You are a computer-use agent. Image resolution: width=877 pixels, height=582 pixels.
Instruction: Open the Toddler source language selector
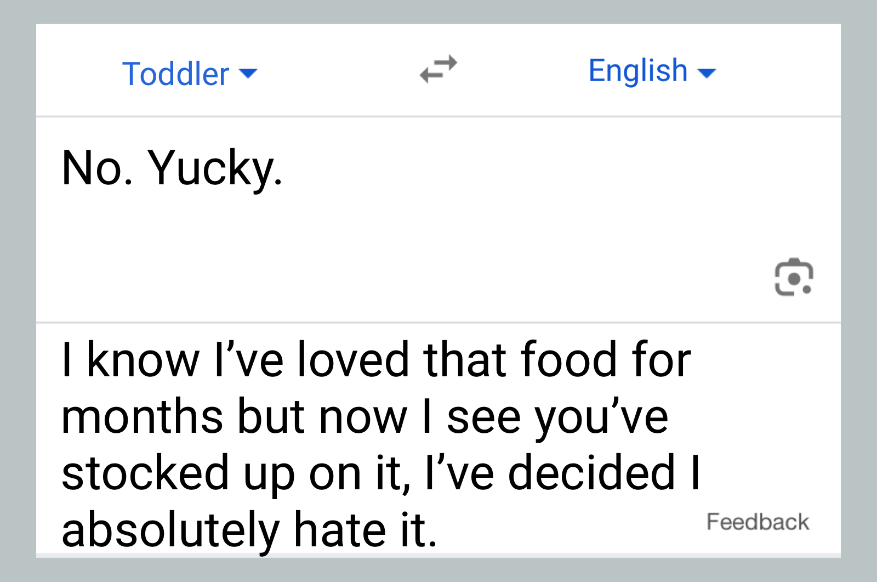(176, 74)
